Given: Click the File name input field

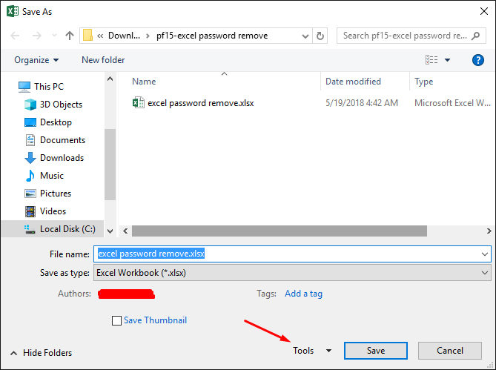Looking at the screenshot, I should click(x=289, y=254).
